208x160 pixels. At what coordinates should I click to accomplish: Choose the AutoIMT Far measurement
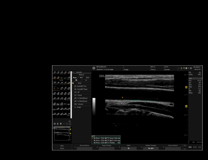(x=81, y=86)
